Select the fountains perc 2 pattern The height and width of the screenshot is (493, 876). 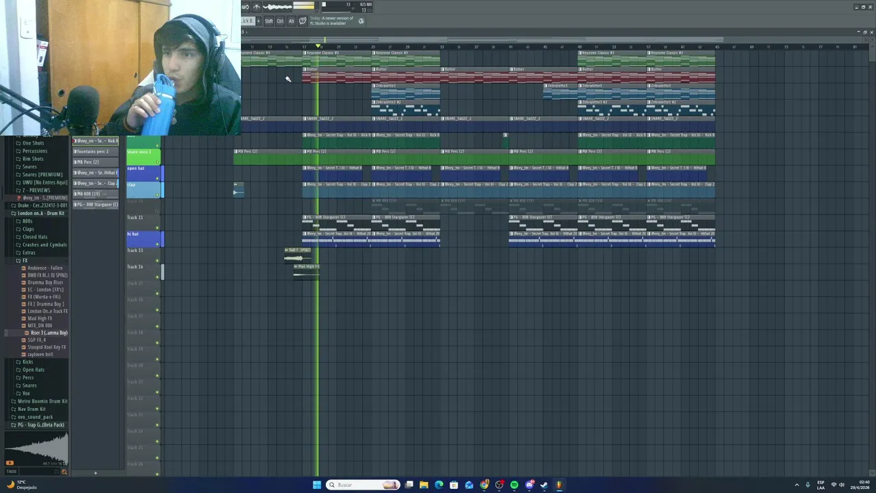click(x=96, y=151)
